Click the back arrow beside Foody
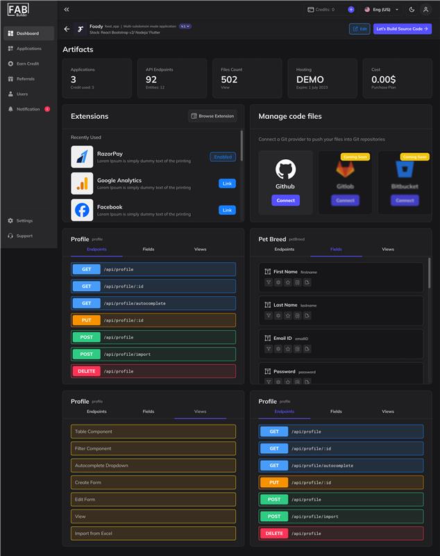 67,29
